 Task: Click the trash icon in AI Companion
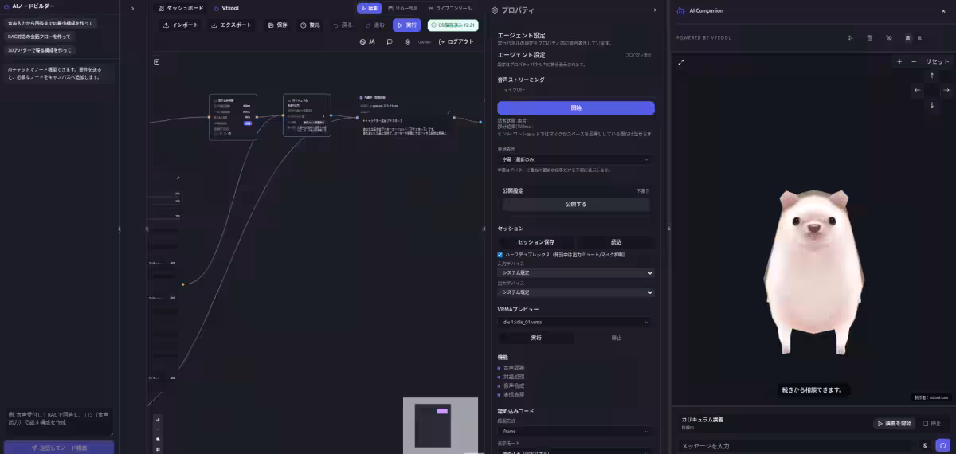point(869,37)
